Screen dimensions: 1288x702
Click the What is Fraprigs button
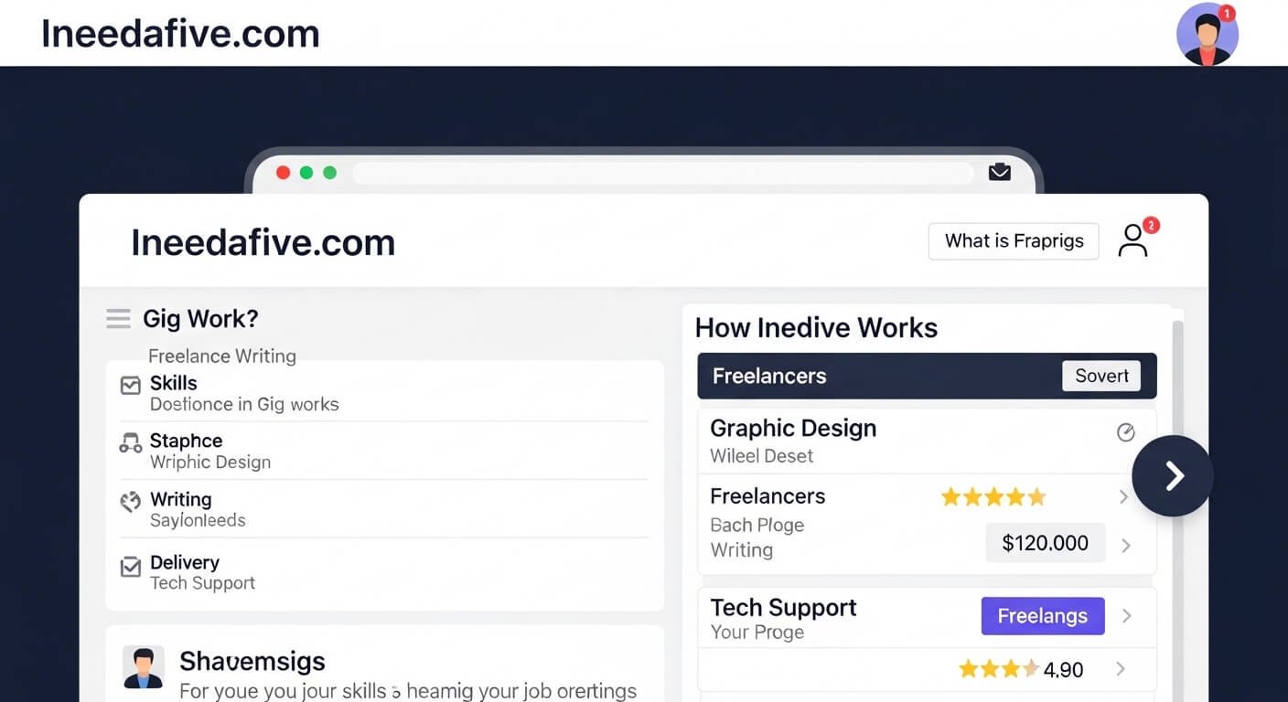[x=1014, y=241]
